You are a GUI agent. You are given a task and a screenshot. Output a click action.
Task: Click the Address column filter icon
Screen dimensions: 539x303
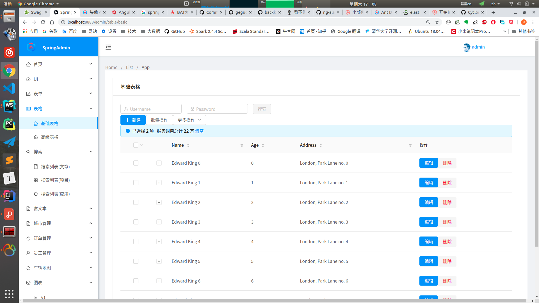[x=410, y=145]
